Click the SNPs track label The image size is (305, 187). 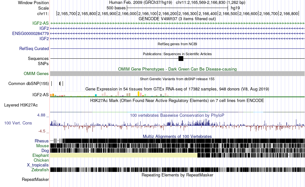click(43, 64)
